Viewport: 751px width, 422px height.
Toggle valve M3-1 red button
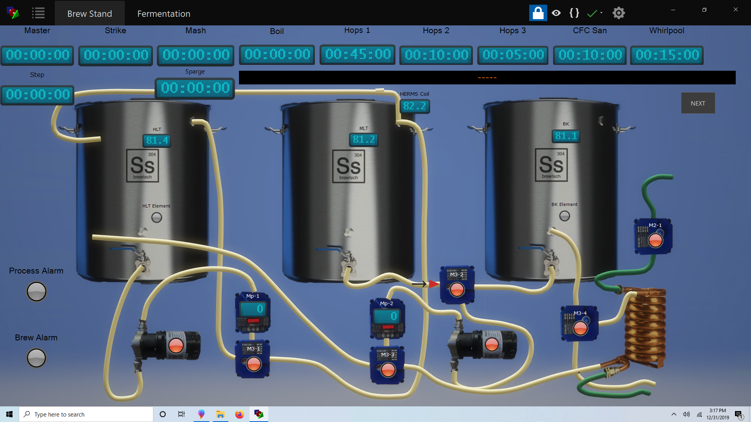pos(253,364)
